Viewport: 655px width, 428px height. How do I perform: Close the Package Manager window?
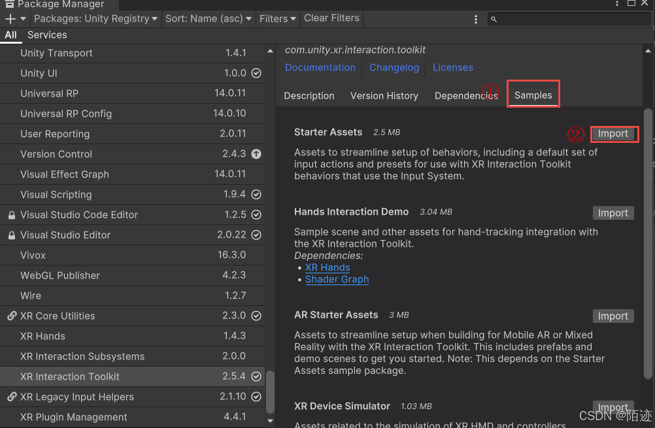click(x=645, y=3)
